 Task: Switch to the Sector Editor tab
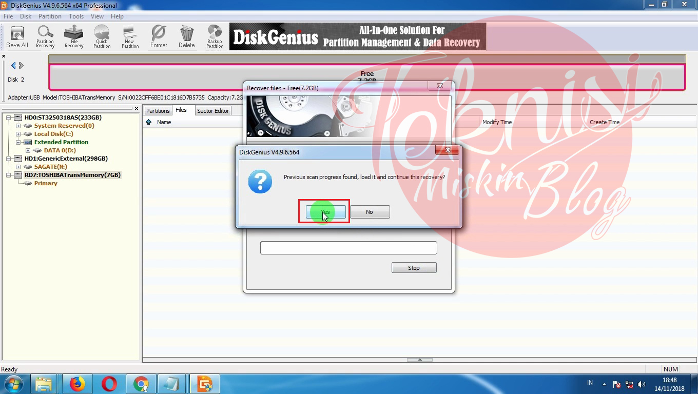coord(213,111)
